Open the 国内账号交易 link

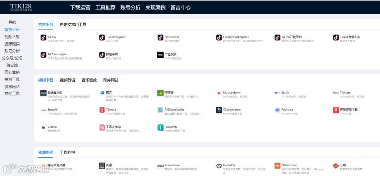[x=56, y=165]
